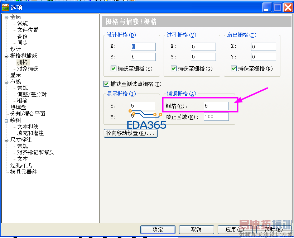
Task: Open the 泪滴 settings page
Action: [23, 101]
